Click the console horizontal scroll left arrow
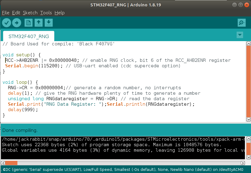 coord(3,163)
